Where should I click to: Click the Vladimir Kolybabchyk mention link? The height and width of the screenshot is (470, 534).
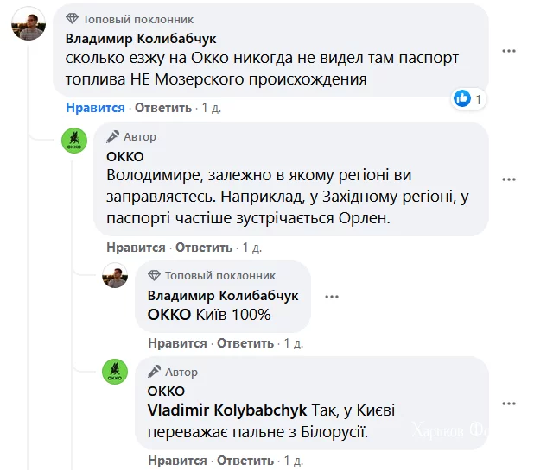(224, 410)
